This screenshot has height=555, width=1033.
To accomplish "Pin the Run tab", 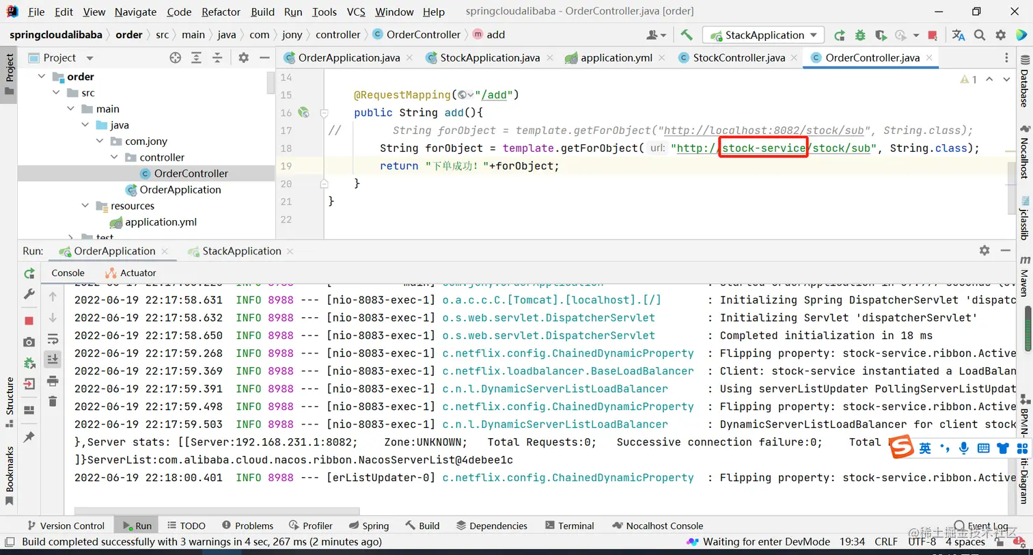I will click(29, 437).
